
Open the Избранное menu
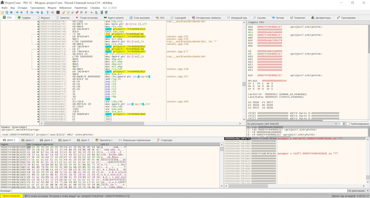65,8
